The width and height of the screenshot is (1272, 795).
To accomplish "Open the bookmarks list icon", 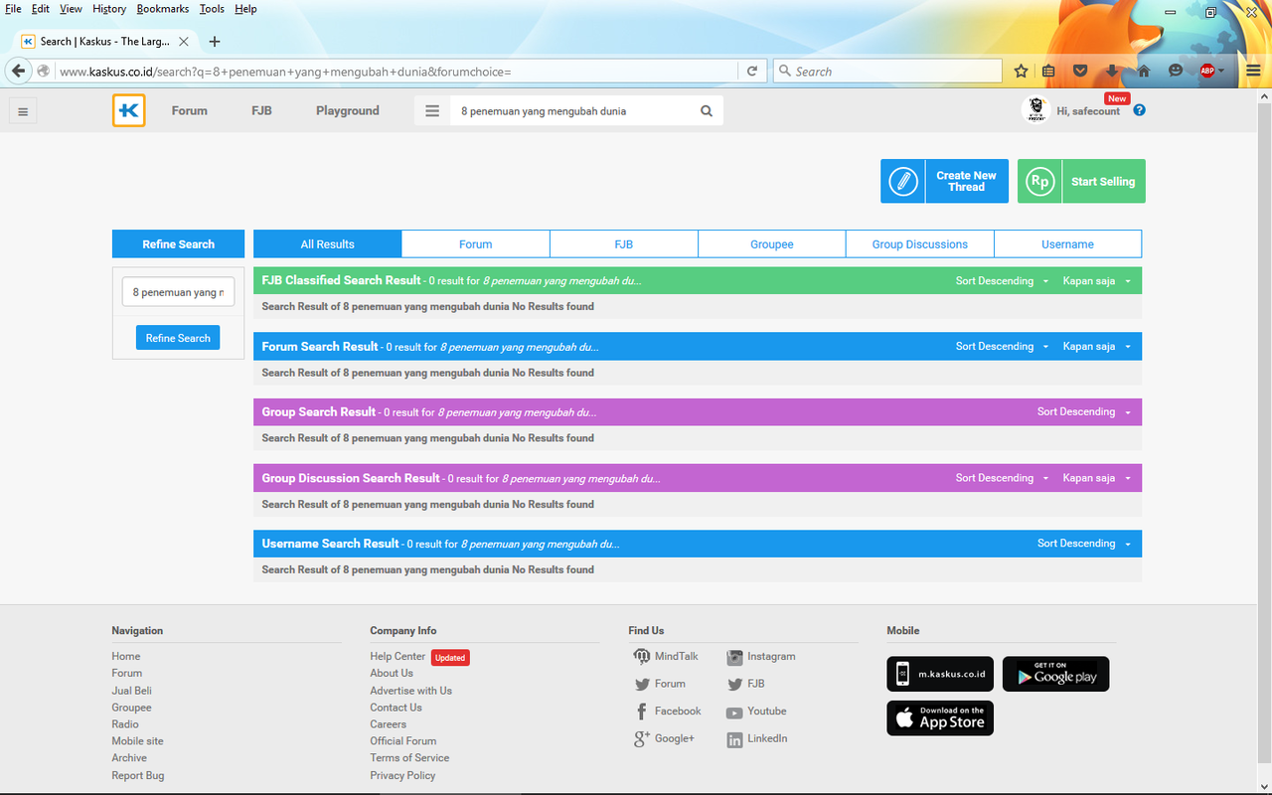I will click(1049, 71).
